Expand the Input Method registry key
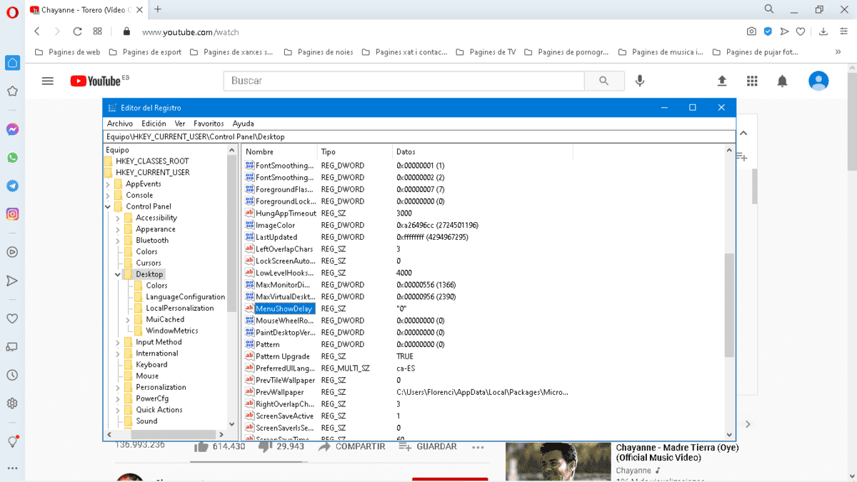This screenshot has height=482, width=857. click(118, 342)
